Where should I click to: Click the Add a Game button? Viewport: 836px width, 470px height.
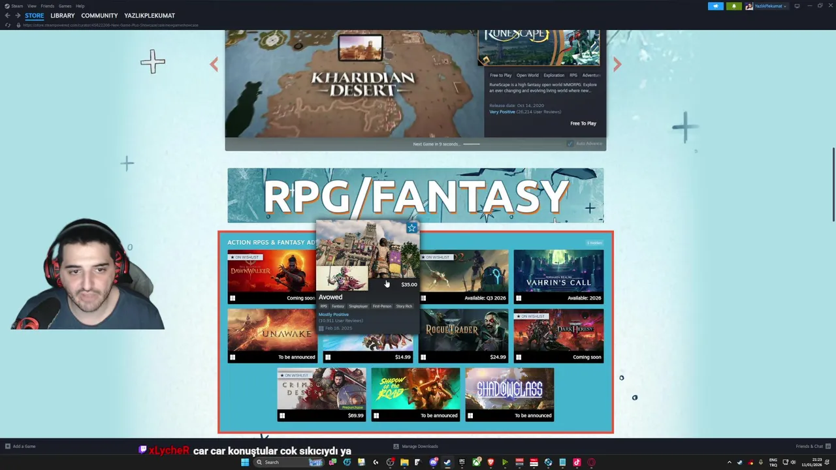point(20,446)
